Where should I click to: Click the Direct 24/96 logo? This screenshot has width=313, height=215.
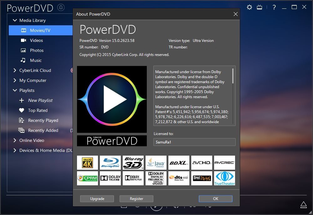(202, 178)
